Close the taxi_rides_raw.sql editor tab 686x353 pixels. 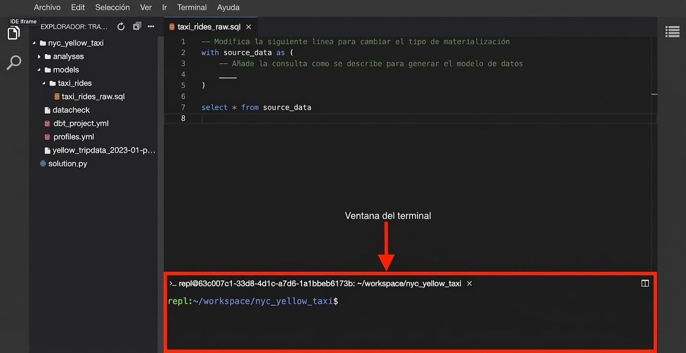(x=248, y=27)
